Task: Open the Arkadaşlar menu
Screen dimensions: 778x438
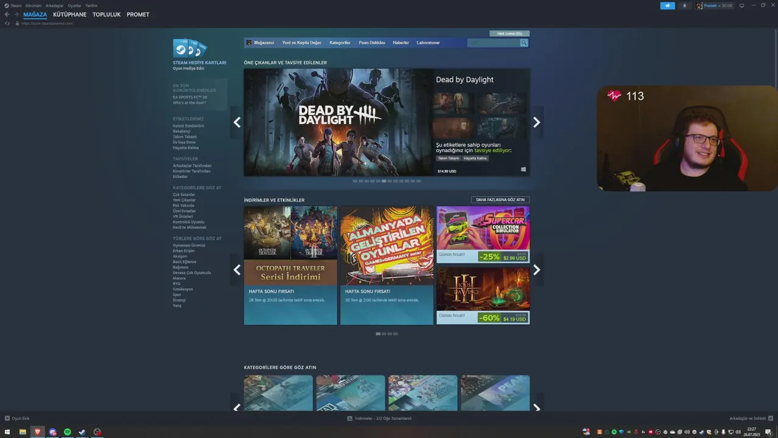Action: (55, 5)
